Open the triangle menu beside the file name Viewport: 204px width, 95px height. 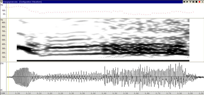click(x=2, y=2)
